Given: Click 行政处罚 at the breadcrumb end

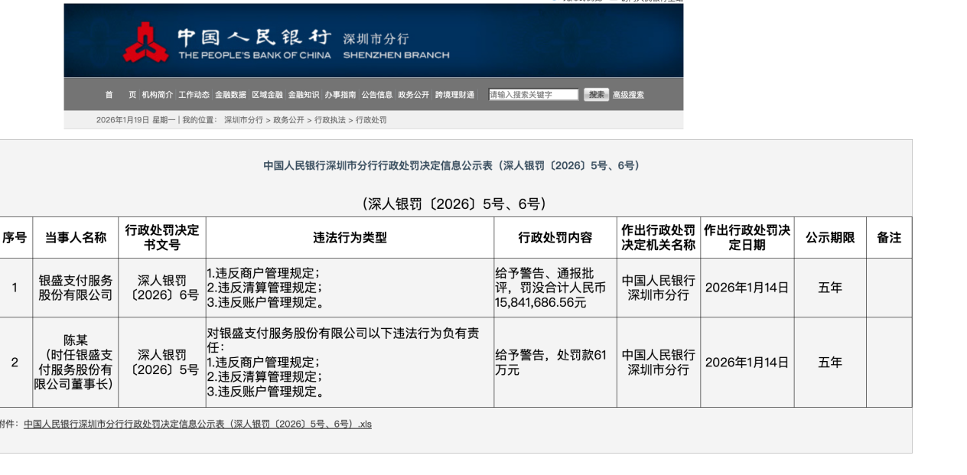Looking at the screenshot, I should (x=371, y=120).
